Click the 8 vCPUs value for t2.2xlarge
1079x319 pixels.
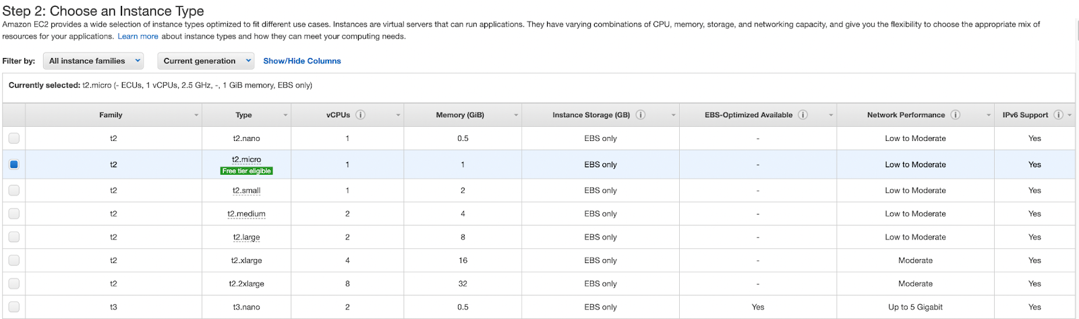[x=347, y=283]
